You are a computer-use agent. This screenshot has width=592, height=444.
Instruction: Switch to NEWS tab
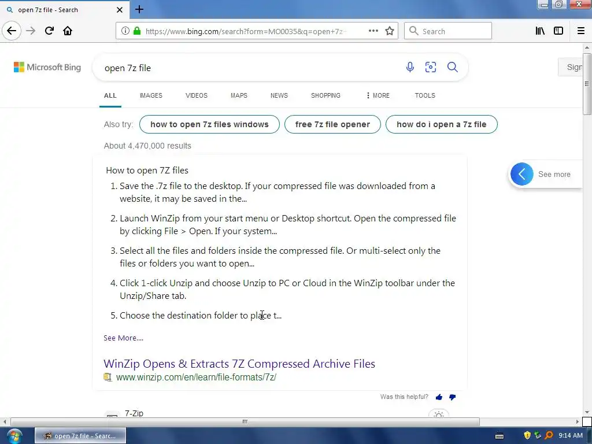[x=279, y=95]
